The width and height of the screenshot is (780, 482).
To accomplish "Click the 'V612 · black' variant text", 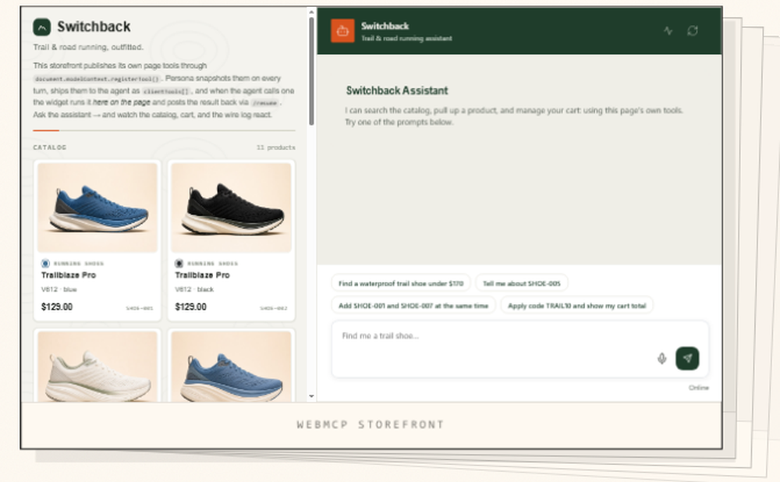I will click(x=194, y=289).
